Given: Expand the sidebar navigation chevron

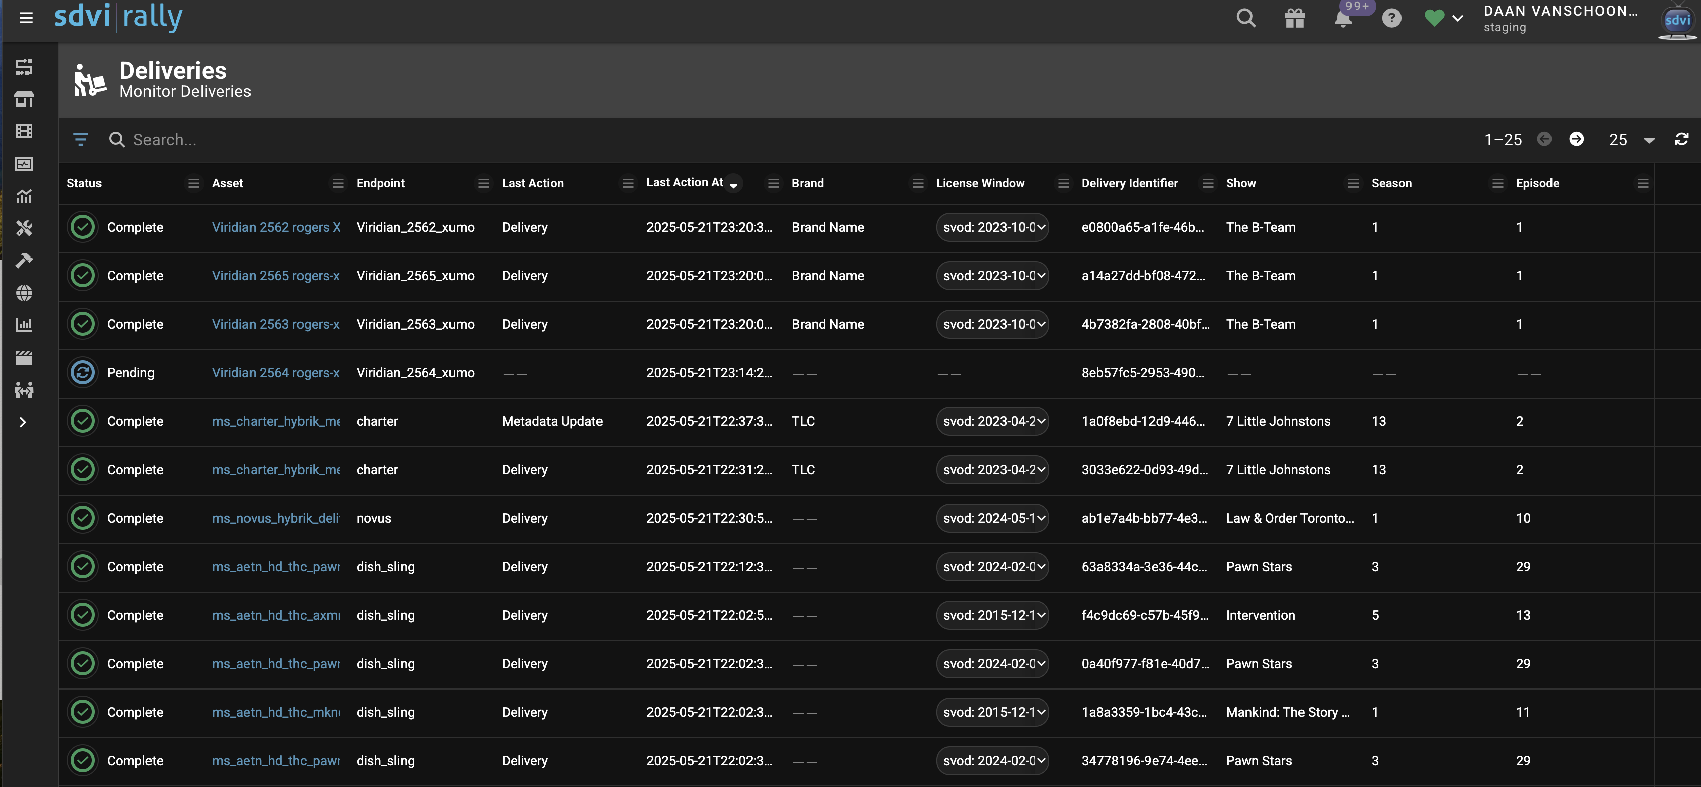Looking at the screenshot, I should point(23,422).
